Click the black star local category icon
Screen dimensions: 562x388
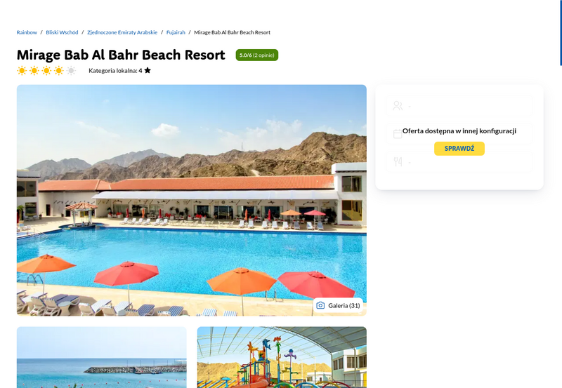[x=148, y=70]
